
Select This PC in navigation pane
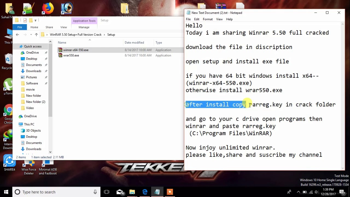(x=29, y=124)
